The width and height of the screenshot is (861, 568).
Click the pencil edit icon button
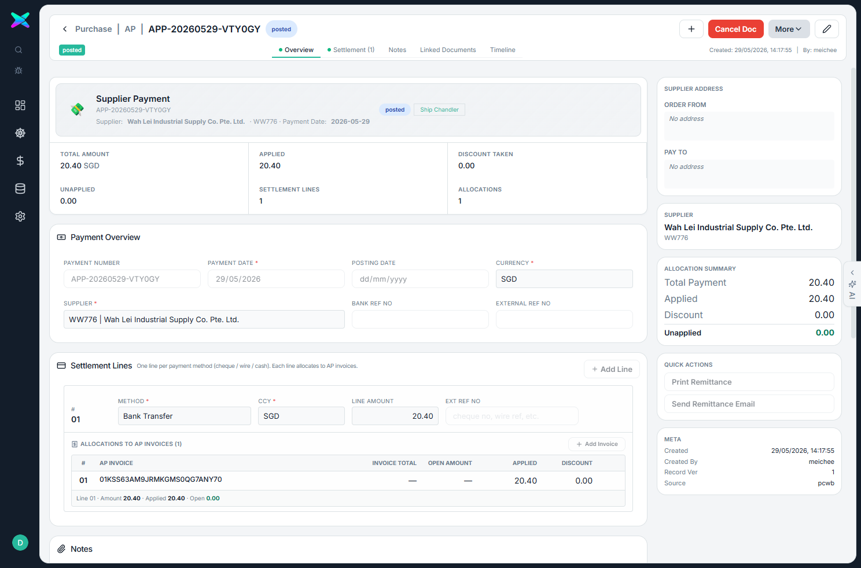[x=827, y=29]
